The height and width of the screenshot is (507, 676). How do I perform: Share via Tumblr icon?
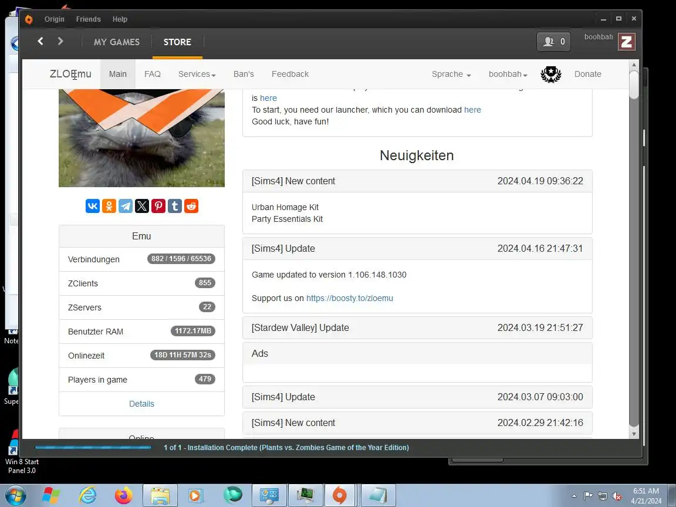[x=175, y=206]
